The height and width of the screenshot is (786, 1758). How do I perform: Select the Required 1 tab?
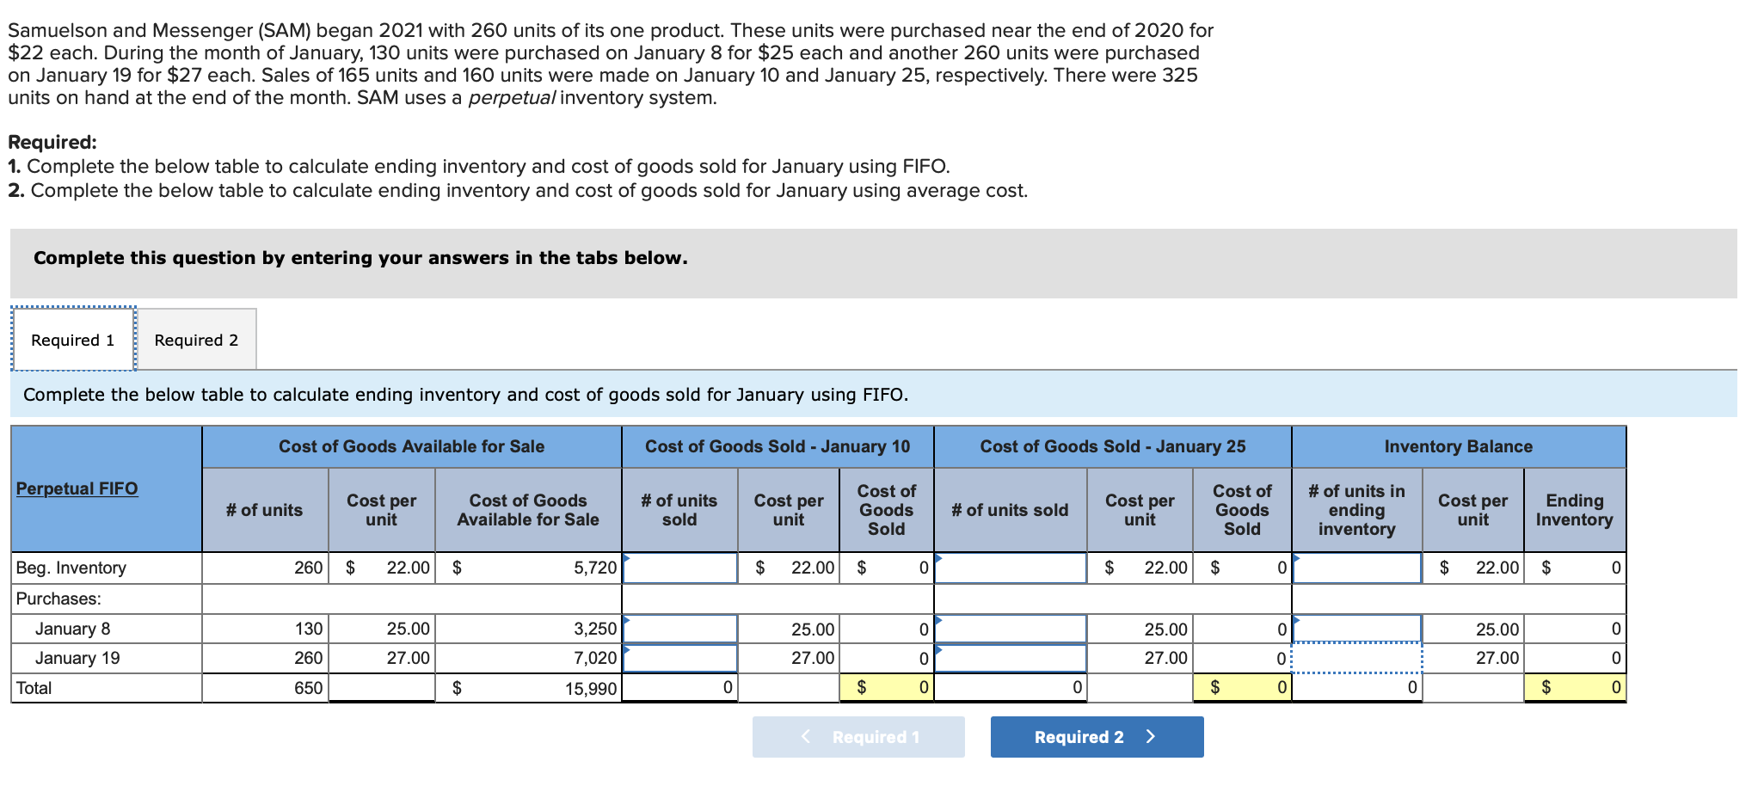72,339
